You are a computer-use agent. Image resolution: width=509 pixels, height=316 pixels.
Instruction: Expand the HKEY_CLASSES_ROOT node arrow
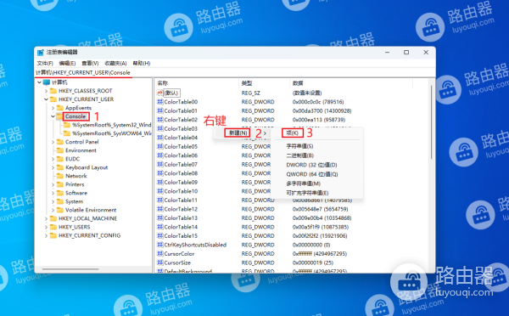[x=46, y=91]
